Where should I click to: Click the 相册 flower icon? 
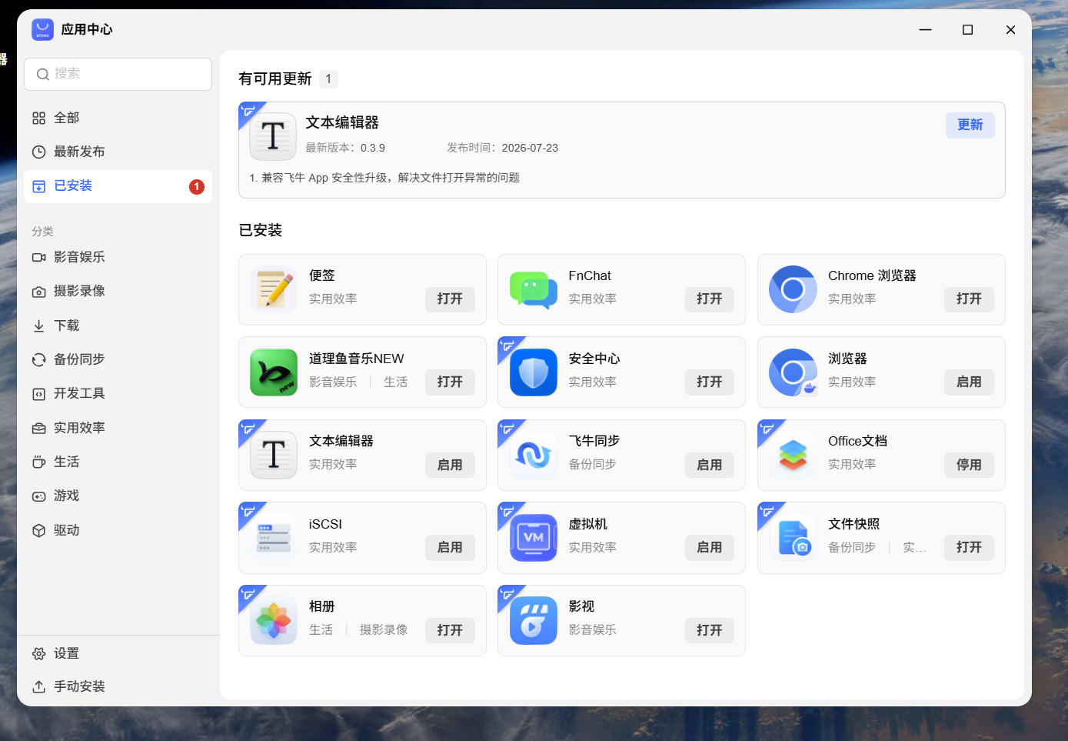(274, 620)
